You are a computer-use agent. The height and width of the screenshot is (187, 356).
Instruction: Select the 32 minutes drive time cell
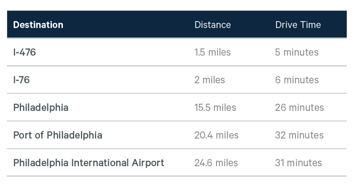click(299, 135)
